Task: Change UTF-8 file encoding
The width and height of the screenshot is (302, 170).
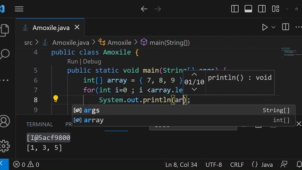Action: (214, 165)
